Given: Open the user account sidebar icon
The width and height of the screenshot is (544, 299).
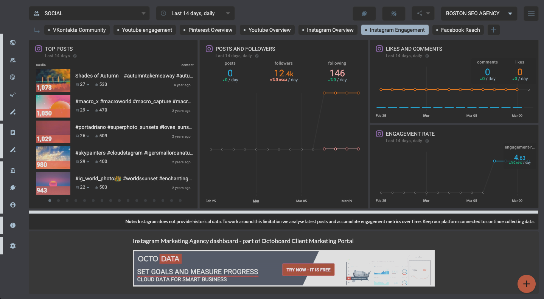Looking at the screenshot, I should tap(13, 205).
